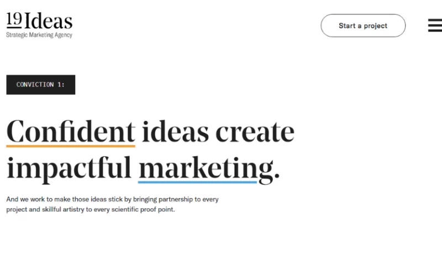
Task: Click "And we work" starting the paragraph
Action: pos(24,199)
